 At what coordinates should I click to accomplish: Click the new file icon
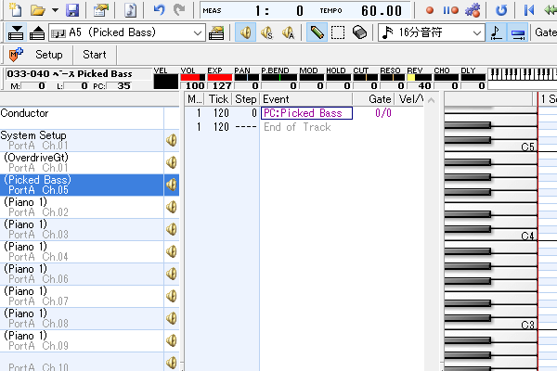(13, 10)
